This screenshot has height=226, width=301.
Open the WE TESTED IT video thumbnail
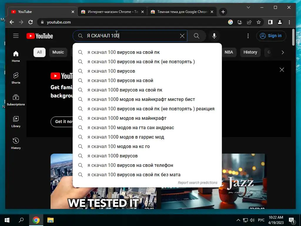coord(103,198)
